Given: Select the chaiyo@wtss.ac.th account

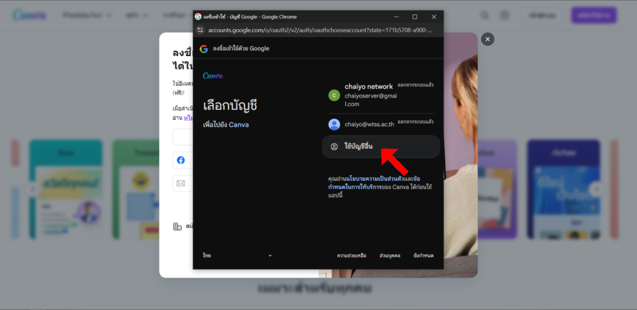Looking at the screenshot, I should (x=381, y=124).
